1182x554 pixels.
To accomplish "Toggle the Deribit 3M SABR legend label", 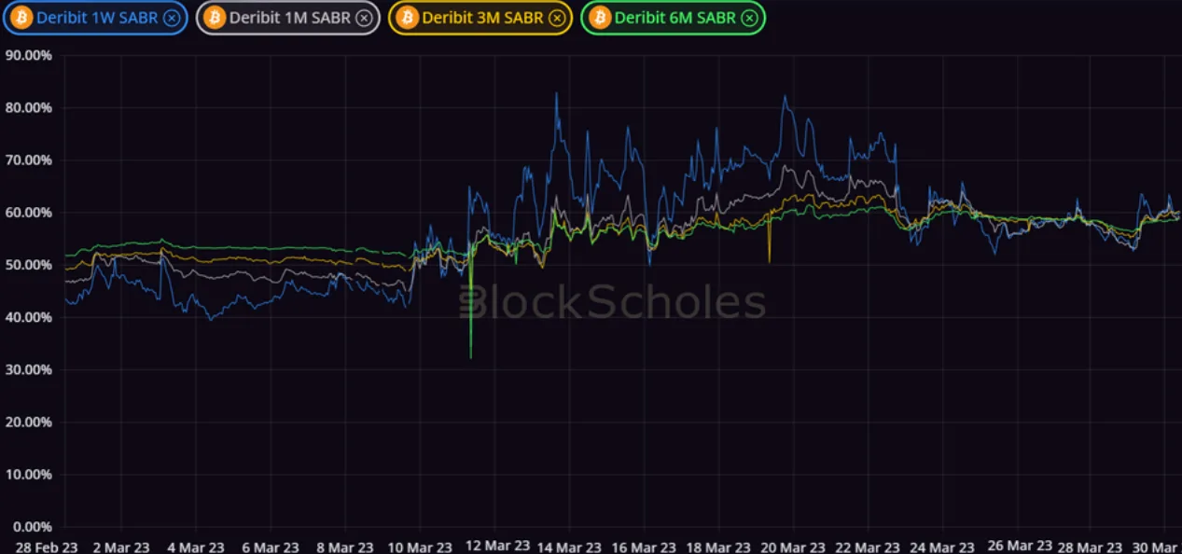I will (x=482, y=18).
